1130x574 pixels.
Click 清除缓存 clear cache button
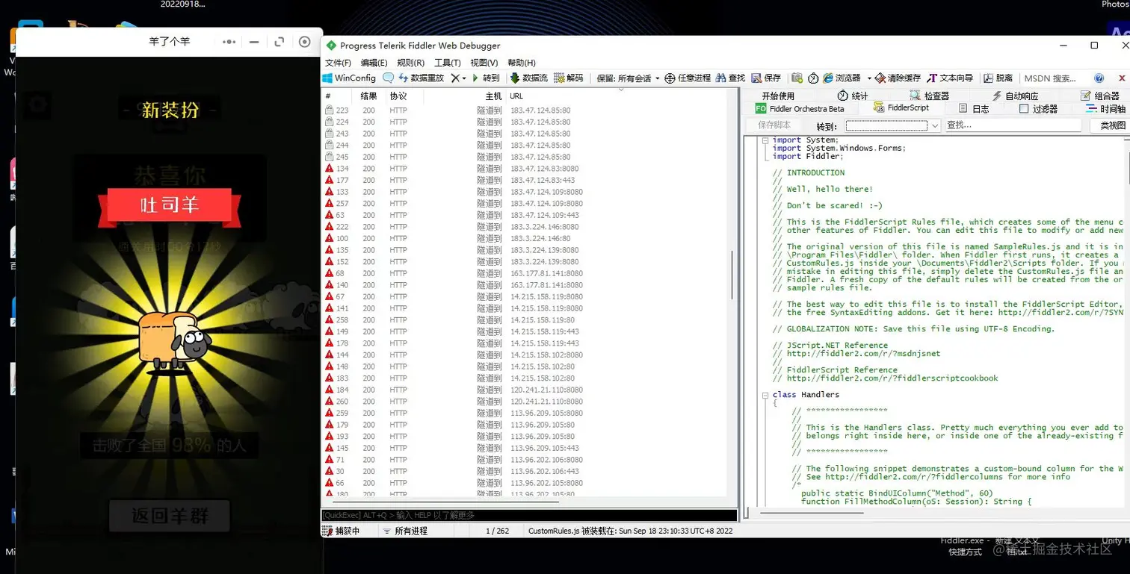pyautogui.click(x=898, y=78)
